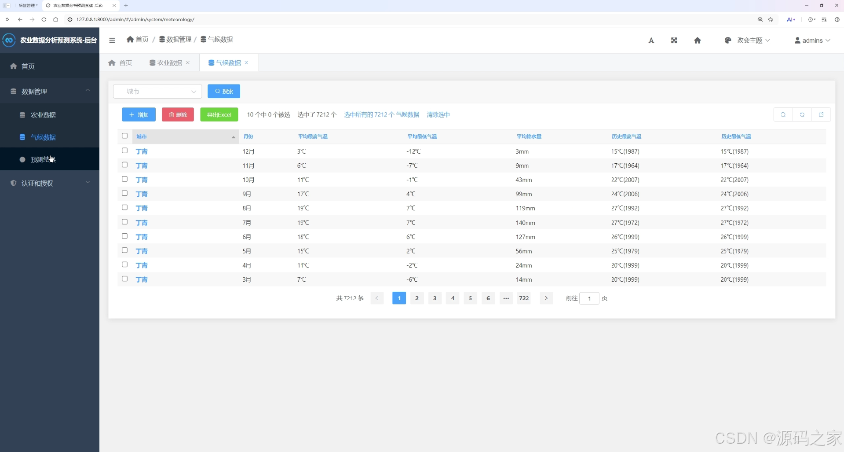Check the box for the 11月 row
Image resolution: width=844 pixels, height=452 pixels.
pos(124,165)
